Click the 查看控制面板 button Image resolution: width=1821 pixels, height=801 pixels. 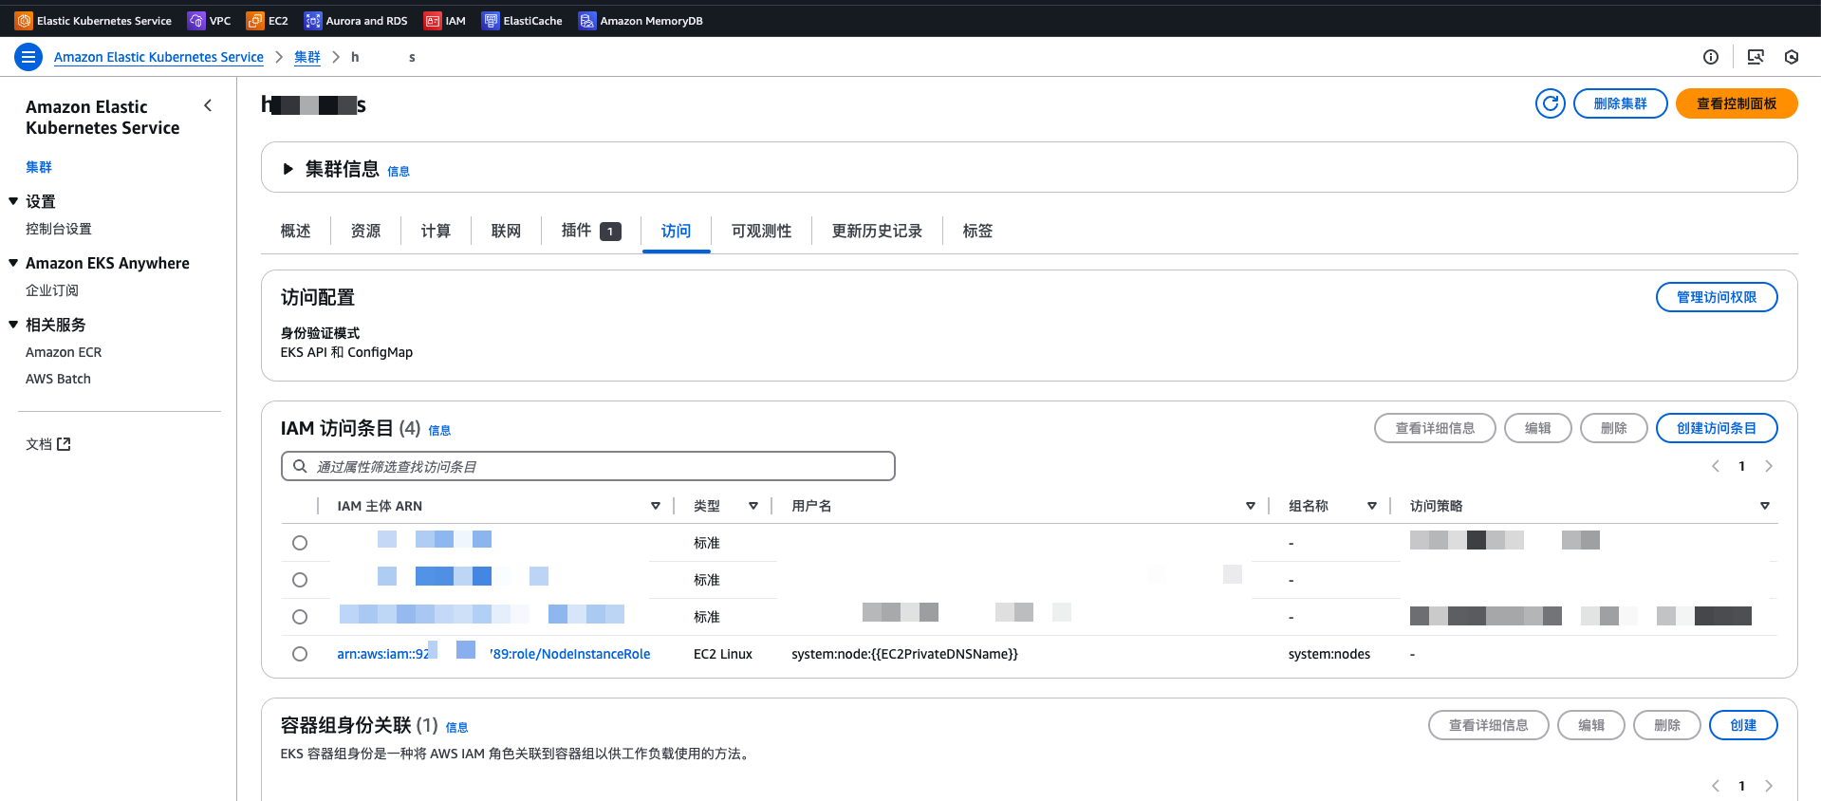(x=1736, y=103)
